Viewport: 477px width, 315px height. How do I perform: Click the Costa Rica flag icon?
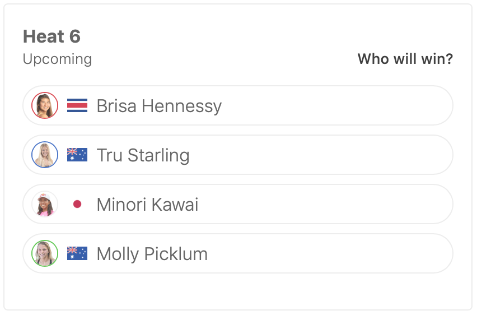77,105
